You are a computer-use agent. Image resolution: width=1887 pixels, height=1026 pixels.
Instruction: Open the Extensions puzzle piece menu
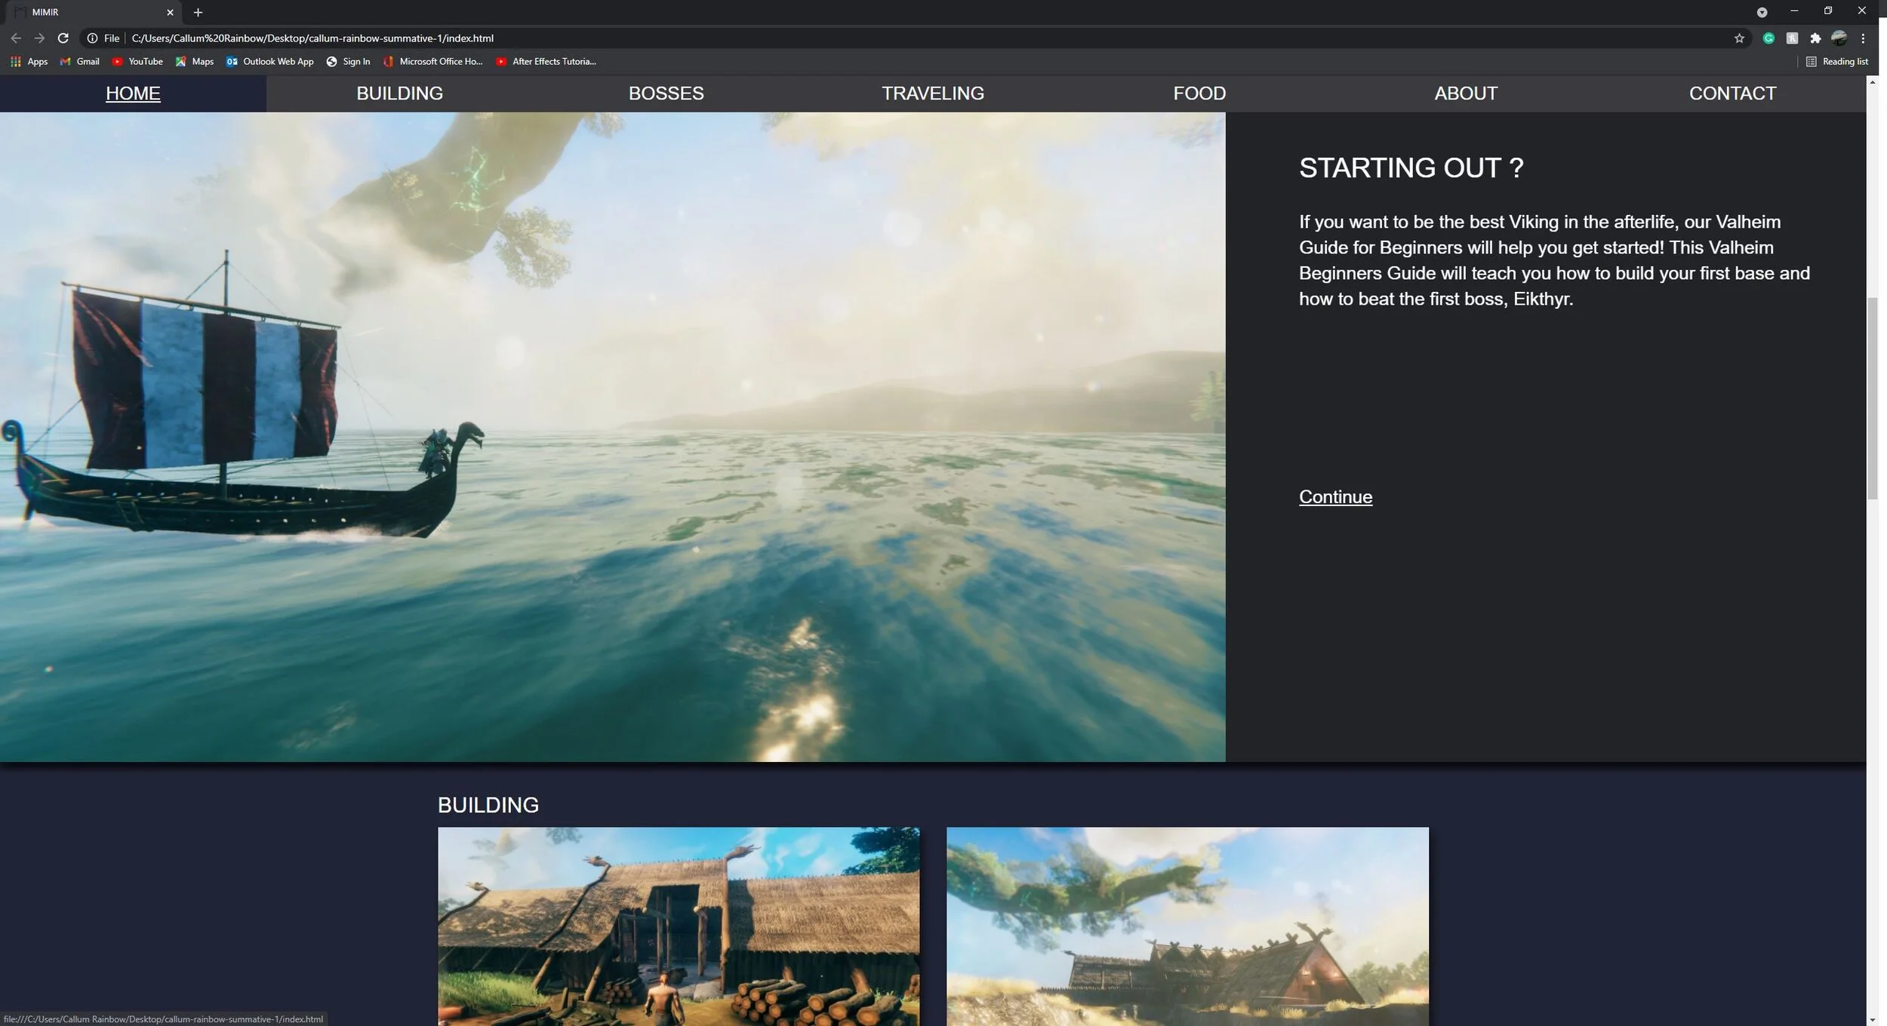1815,38
